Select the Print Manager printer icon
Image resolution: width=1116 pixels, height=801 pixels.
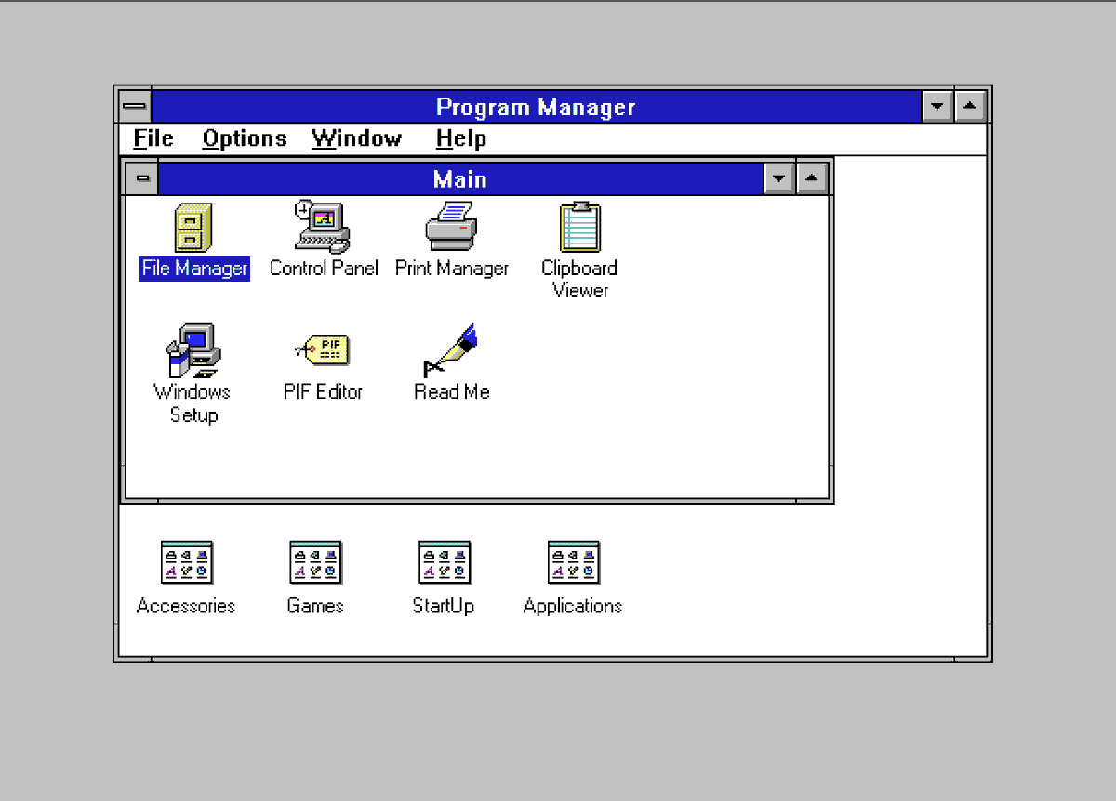451,227
